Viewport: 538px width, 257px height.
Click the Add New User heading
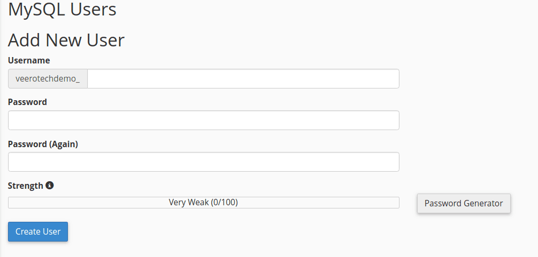66,40
